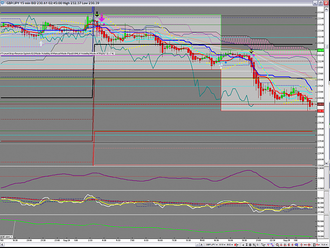
Task: Open the 15-minute interval dropdown
Action: [222, 245]
